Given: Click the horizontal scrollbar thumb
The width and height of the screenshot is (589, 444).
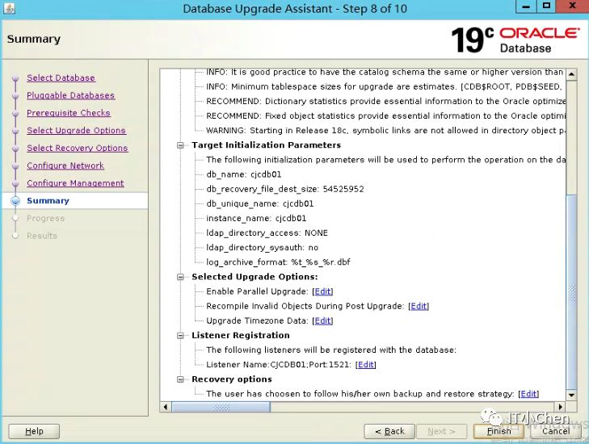Looking at the screenshot, I should coord(221,407).
